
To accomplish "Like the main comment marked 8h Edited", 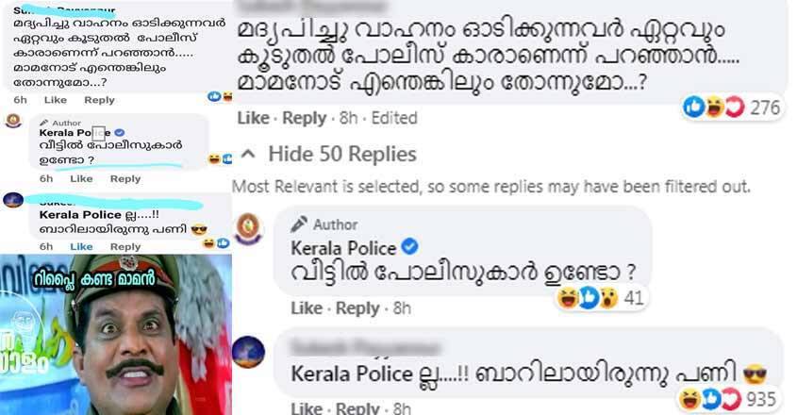I will coord(253,118).
